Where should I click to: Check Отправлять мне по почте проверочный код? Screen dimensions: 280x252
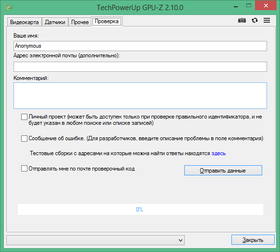tap(24, 169)
